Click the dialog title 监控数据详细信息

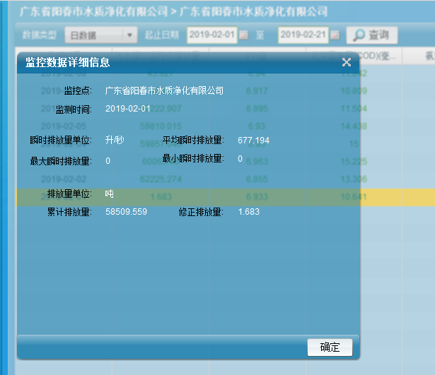[x=68, y=62]
